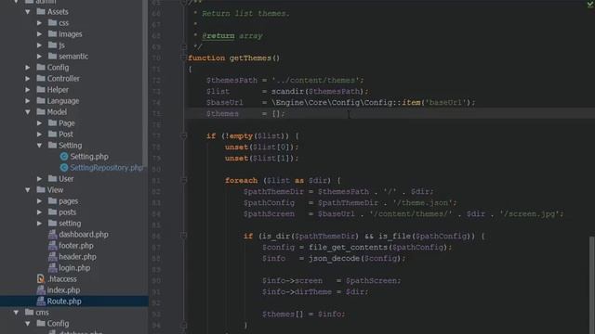Select header.php in project tree

(77, 257)
